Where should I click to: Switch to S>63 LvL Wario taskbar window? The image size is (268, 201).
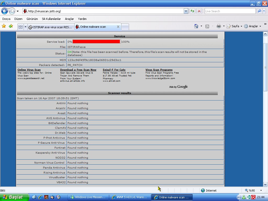coord(130,197)
